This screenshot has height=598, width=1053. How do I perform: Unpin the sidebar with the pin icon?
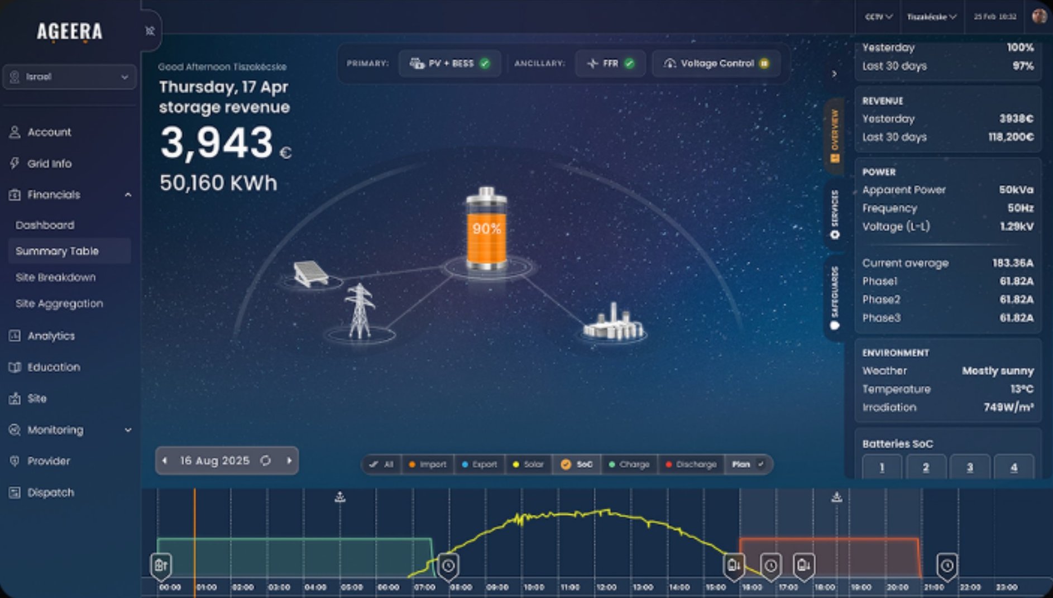point(150,31)
